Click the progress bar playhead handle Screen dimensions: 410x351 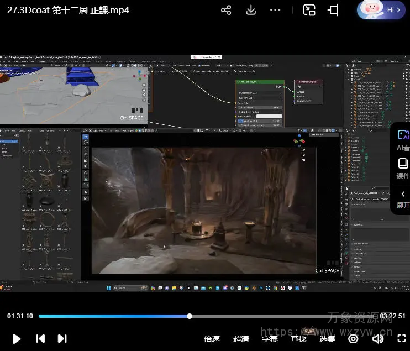pos(190,316)
